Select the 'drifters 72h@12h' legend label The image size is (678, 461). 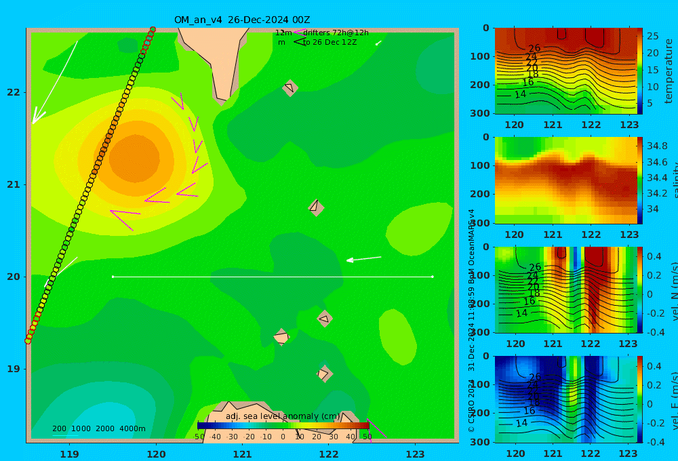point(336,33)
